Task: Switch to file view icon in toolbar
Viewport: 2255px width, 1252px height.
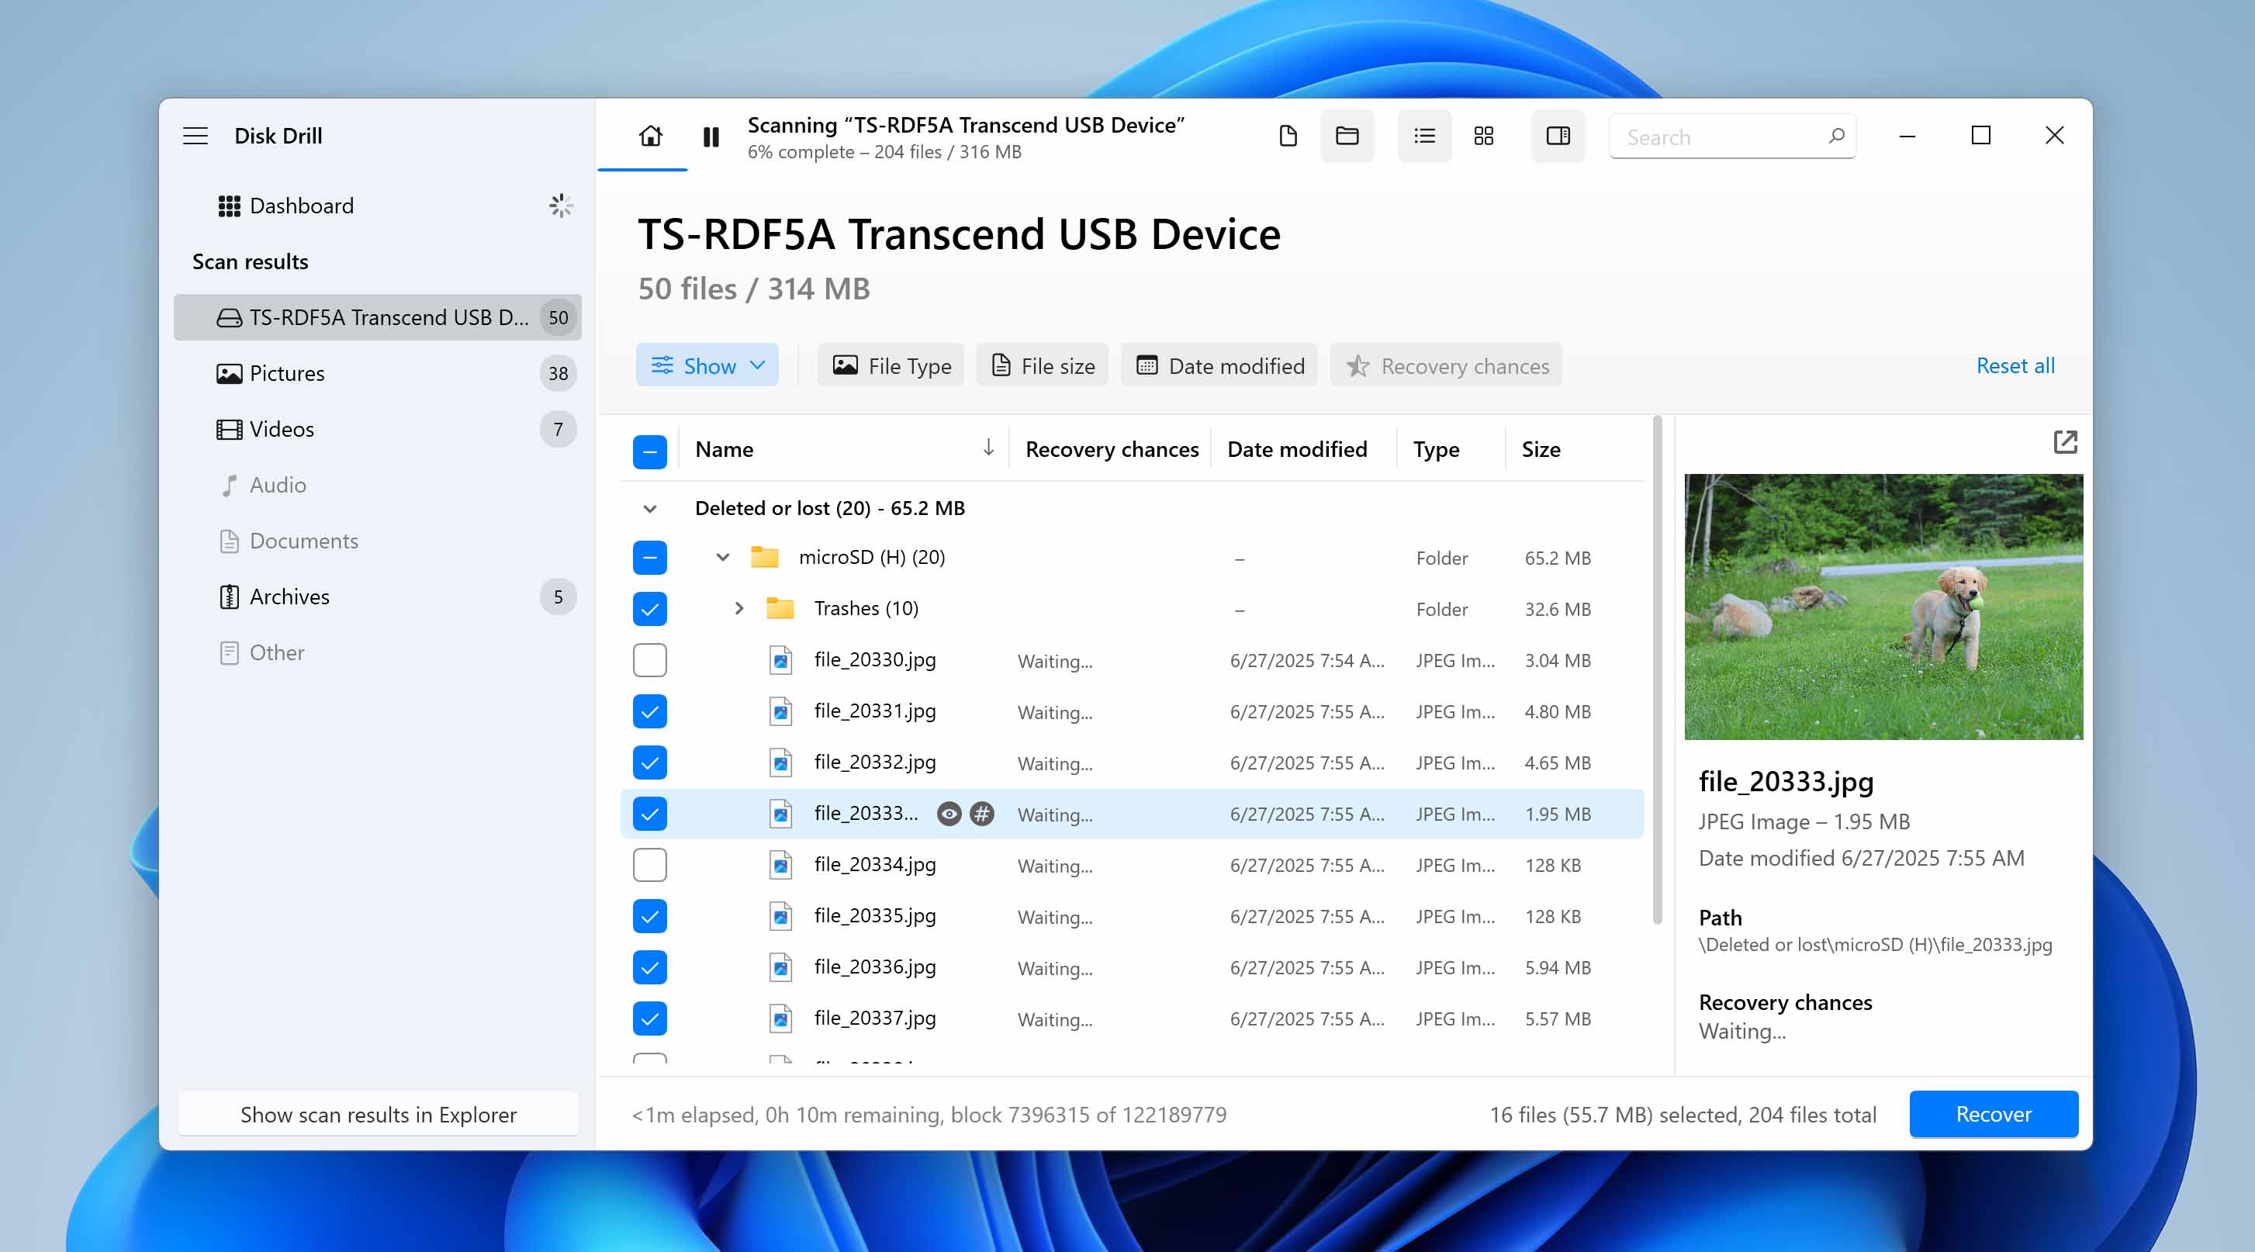Action: (1288, 136)
